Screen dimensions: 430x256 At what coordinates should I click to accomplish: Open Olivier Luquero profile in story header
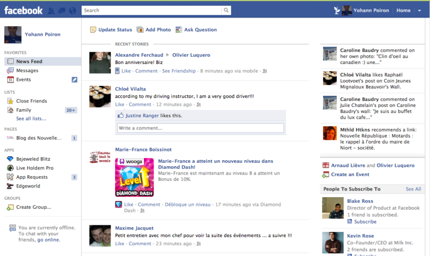[191, 55]
